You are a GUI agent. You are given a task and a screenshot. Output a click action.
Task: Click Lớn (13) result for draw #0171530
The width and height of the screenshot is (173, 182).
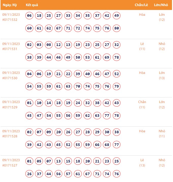(x=162, y=75)
